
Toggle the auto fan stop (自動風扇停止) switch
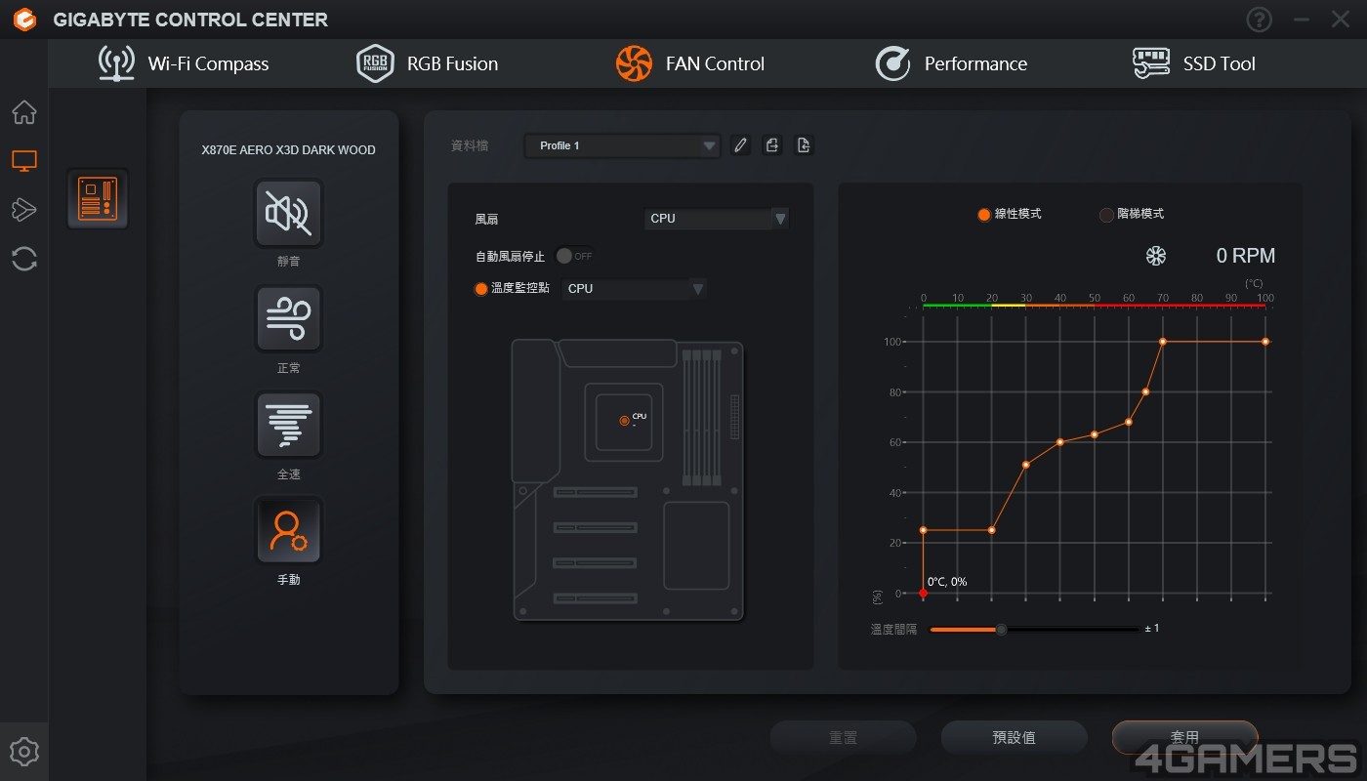[x=574, y=256]
